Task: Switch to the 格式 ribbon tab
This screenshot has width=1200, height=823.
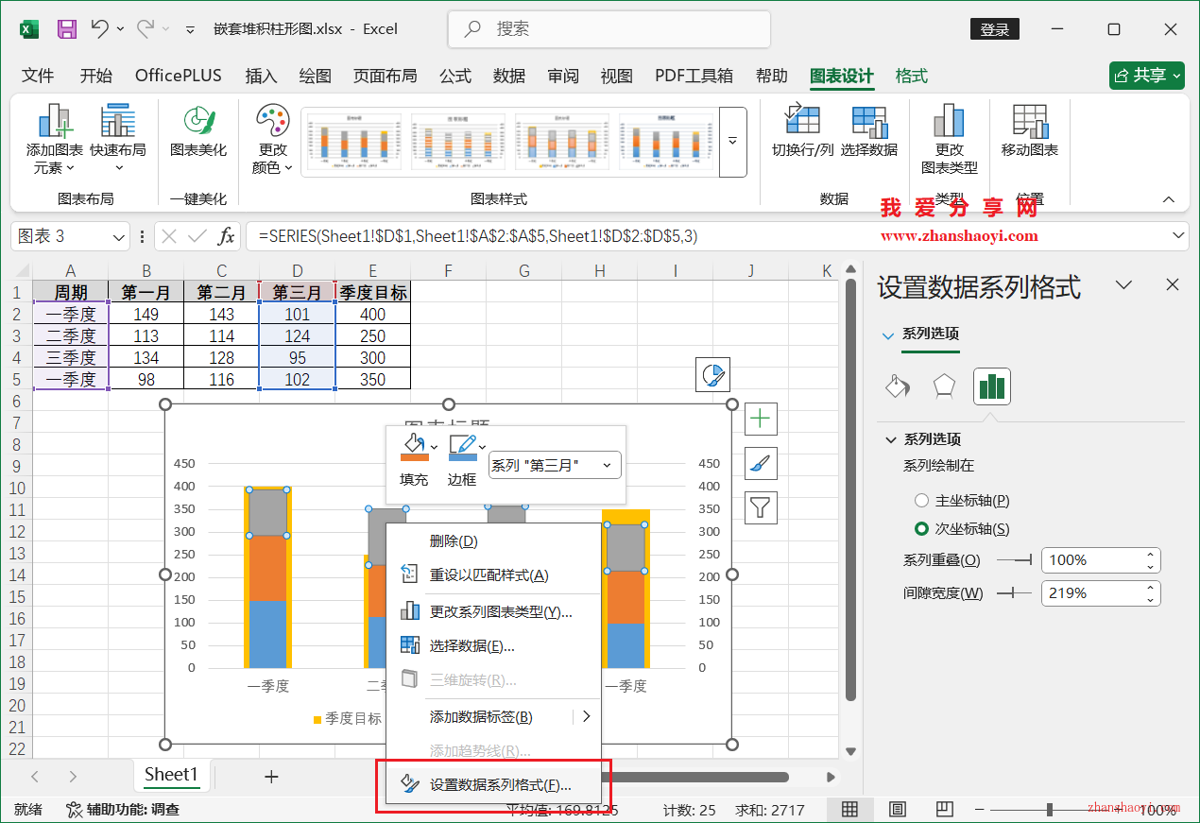Action: point(910,76)
